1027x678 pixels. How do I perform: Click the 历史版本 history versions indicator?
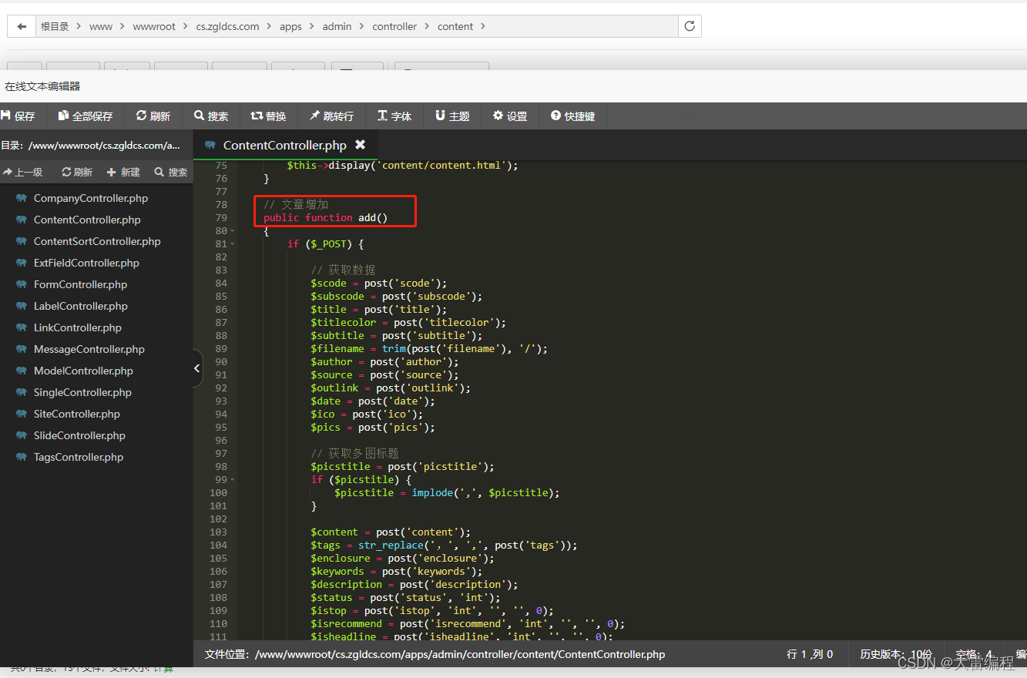pos(896,654)
